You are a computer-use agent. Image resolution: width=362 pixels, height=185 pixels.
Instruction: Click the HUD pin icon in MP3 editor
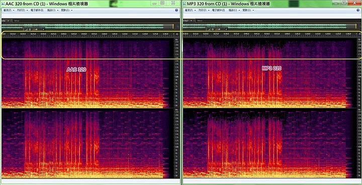226,29
